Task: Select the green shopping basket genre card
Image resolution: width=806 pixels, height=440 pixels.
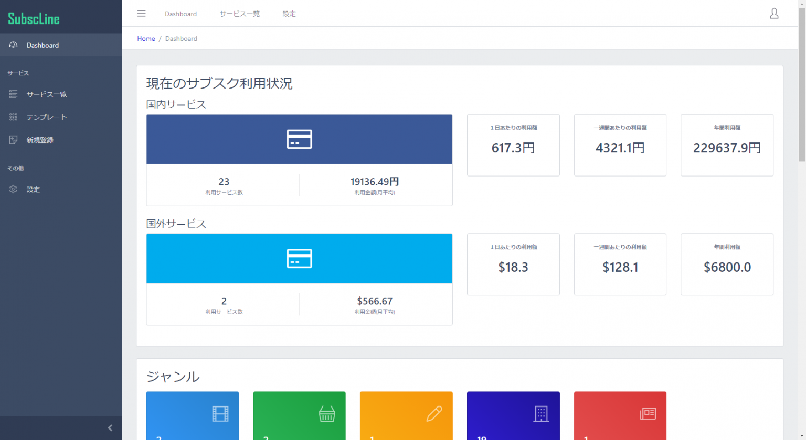Action: click(299, 415)
